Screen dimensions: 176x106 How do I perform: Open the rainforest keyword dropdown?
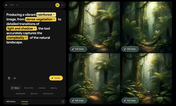46,15
